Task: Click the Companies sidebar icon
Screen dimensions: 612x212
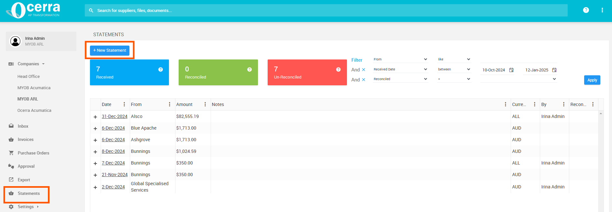Action: pos(11,64)
